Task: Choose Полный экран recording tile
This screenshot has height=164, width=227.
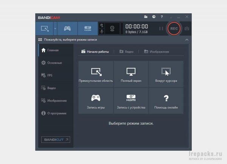Action: tap(131, 74)
